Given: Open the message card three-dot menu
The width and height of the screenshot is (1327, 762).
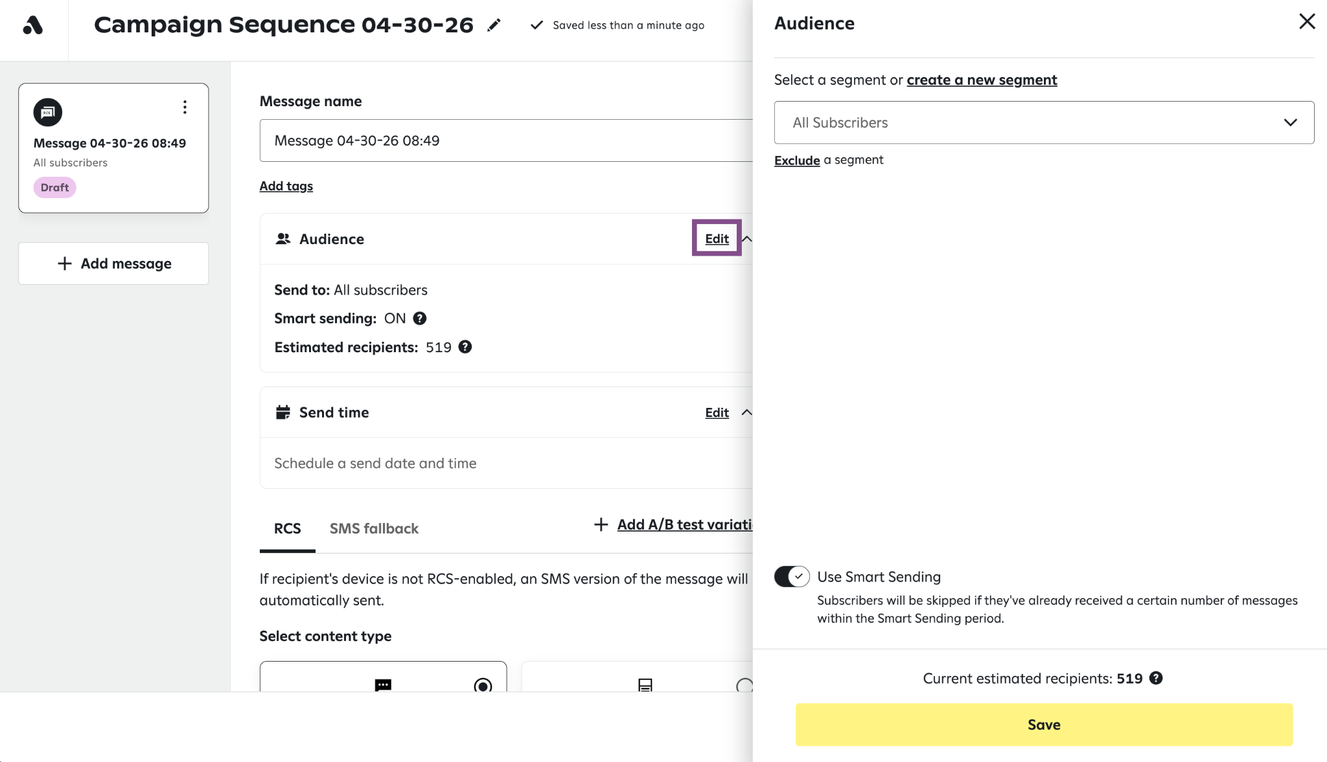Looking at the screenshot, I should [x=185, y=107].
